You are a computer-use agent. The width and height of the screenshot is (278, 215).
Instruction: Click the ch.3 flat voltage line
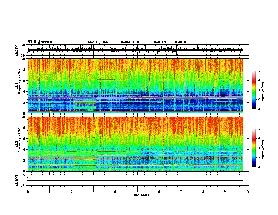pos(135,180)
